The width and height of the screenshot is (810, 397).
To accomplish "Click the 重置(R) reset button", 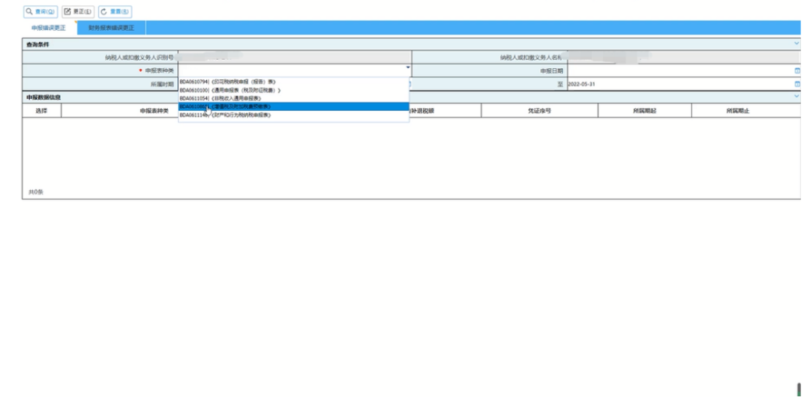I will pos(115,11).
